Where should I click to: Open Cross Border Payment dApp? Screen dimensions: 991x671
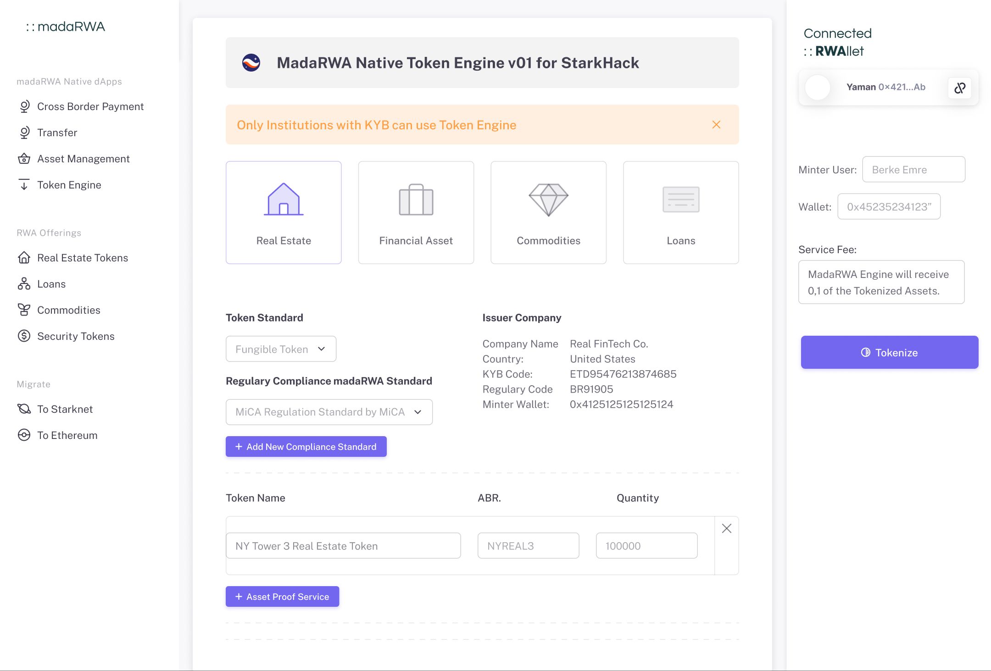point(81,106)
